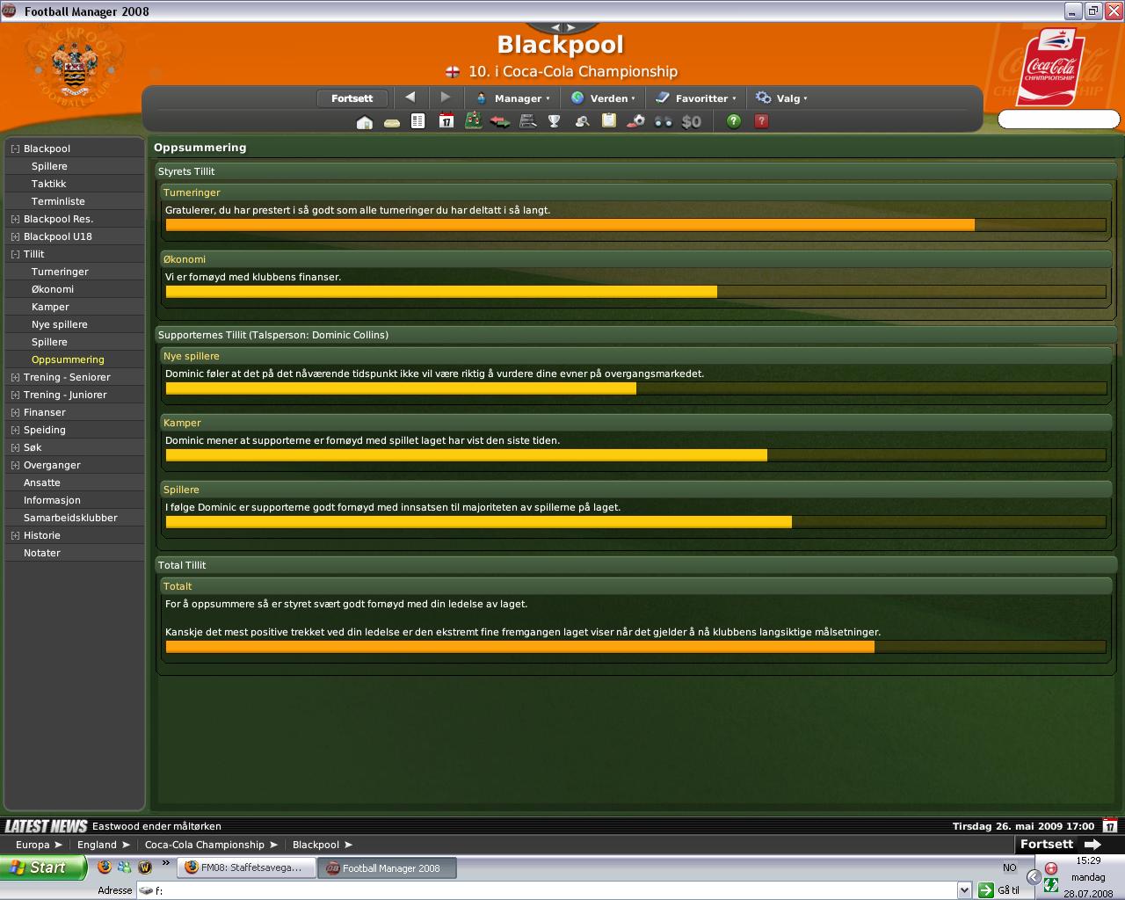Open the tactics pitch icon

pos(474,120)
